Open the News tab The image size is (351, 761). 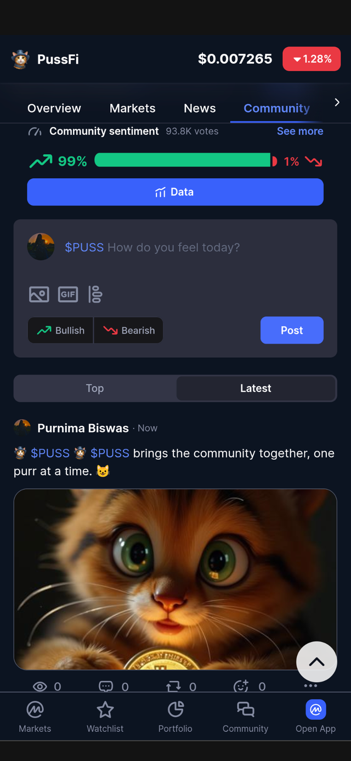coord(200,108)
